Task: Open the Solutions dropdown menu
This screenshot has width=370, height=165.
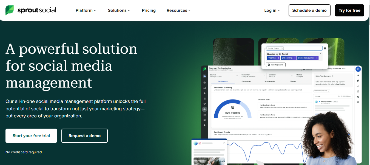Action: pos(119,10)
